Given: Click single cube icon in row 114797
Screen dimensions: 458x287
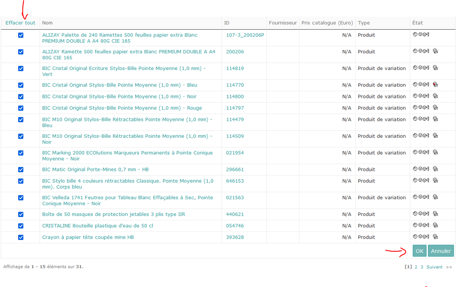Looking at the screenshot, I should (x=421, y=107).
